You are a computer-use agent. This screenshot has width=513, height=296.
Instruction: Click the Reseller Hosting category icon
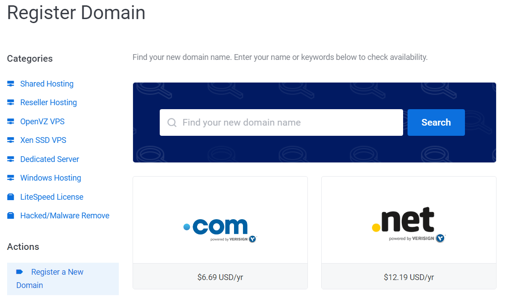pos(10,102)
